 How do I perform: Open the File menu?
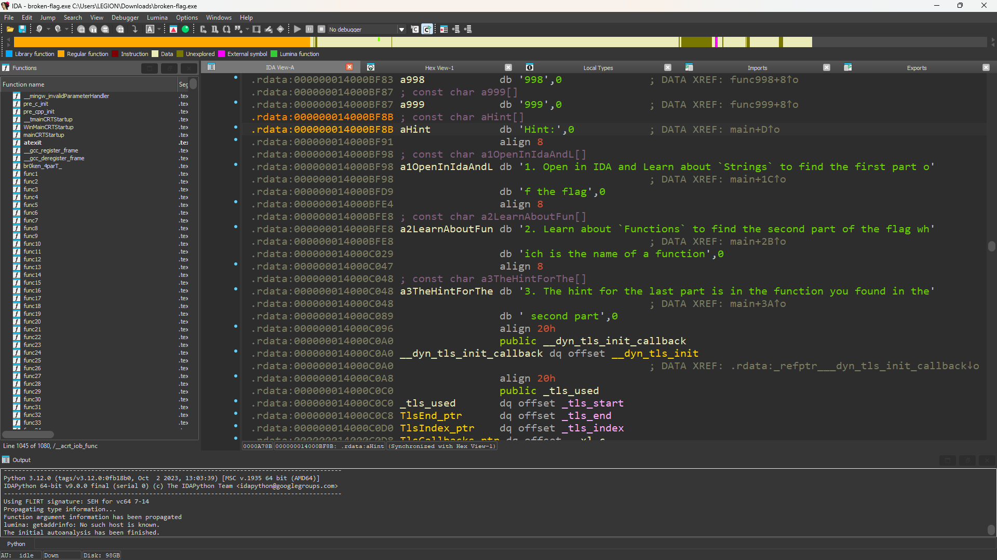click(9, 18)
